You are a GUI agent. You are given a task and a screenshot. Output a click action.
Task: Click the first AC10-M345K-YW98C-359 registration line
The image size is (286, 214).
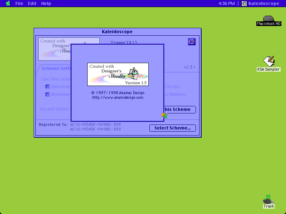(x=95, y=124)
